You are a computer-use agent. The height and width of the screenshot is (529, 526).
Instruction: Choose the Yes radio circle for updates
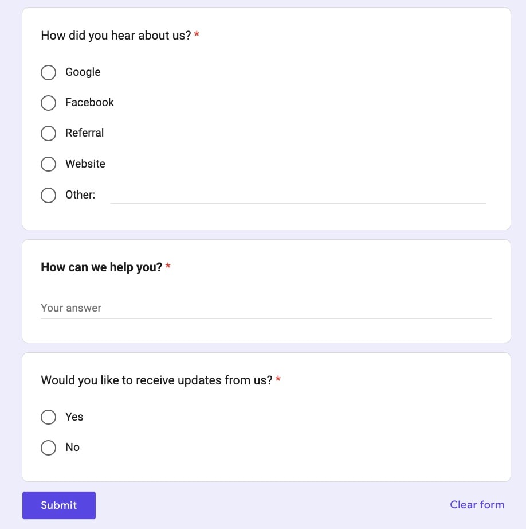point(48,417)
